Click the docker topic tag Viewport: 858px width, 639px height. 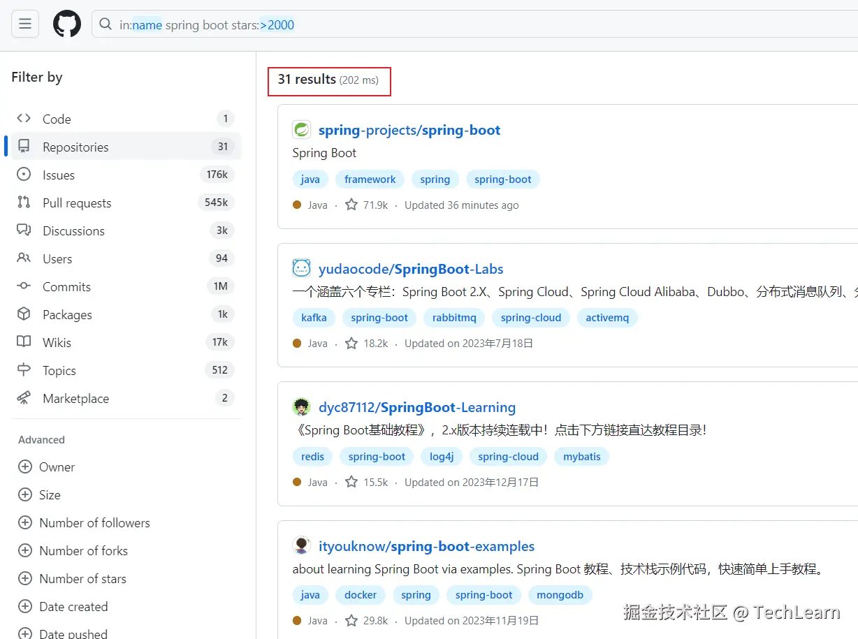click(x=361, y=595)
